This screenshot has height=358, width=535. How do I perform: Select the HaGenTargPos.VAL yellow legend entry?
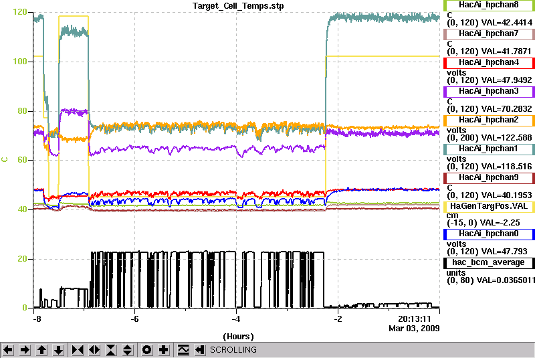489,207
